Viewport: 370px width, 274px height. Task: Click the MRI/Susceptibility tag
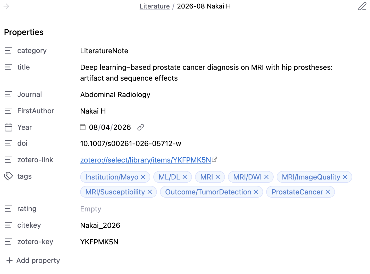coord(115,192)
